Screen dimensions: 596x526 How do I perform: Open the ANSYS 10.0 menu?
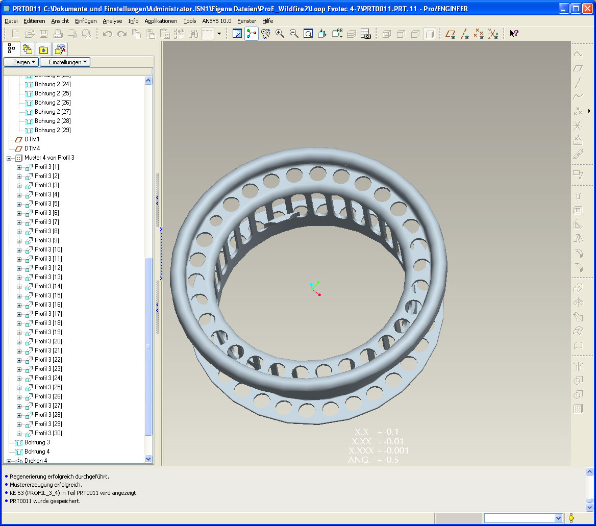tap(217, 21)
